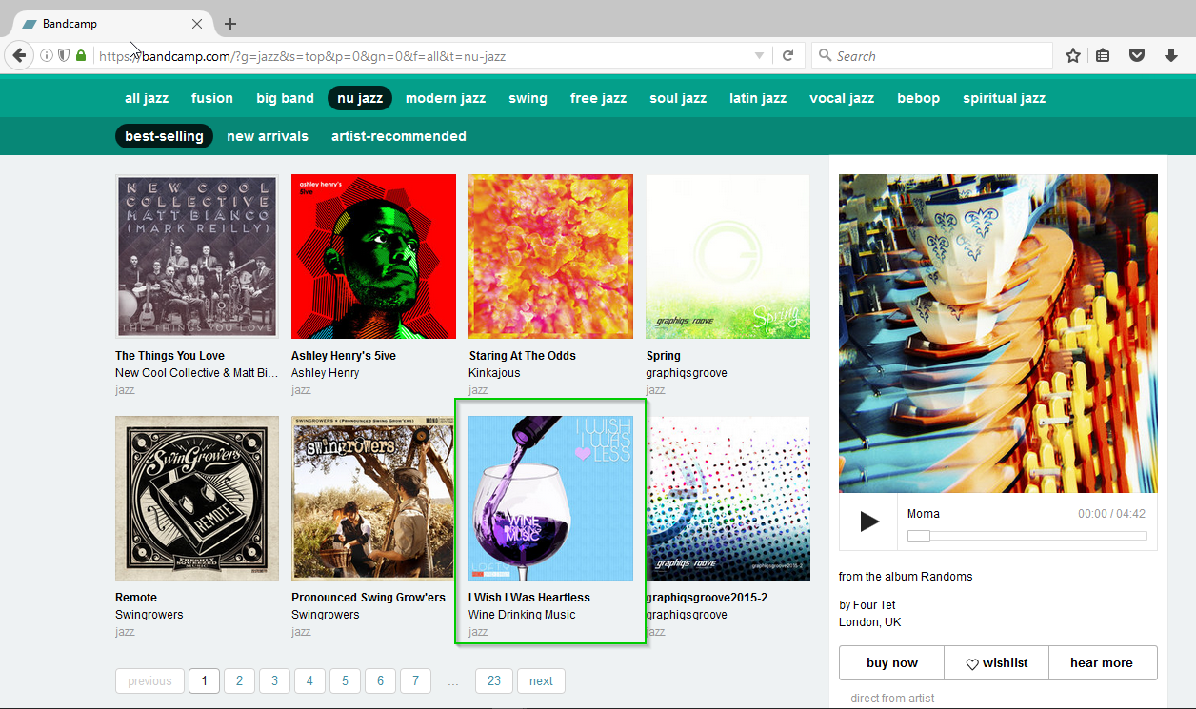The height and width of the screenshot is (709, 1196).
Task: Seek in the Moma track progress bar
Action: point(1027,536)
